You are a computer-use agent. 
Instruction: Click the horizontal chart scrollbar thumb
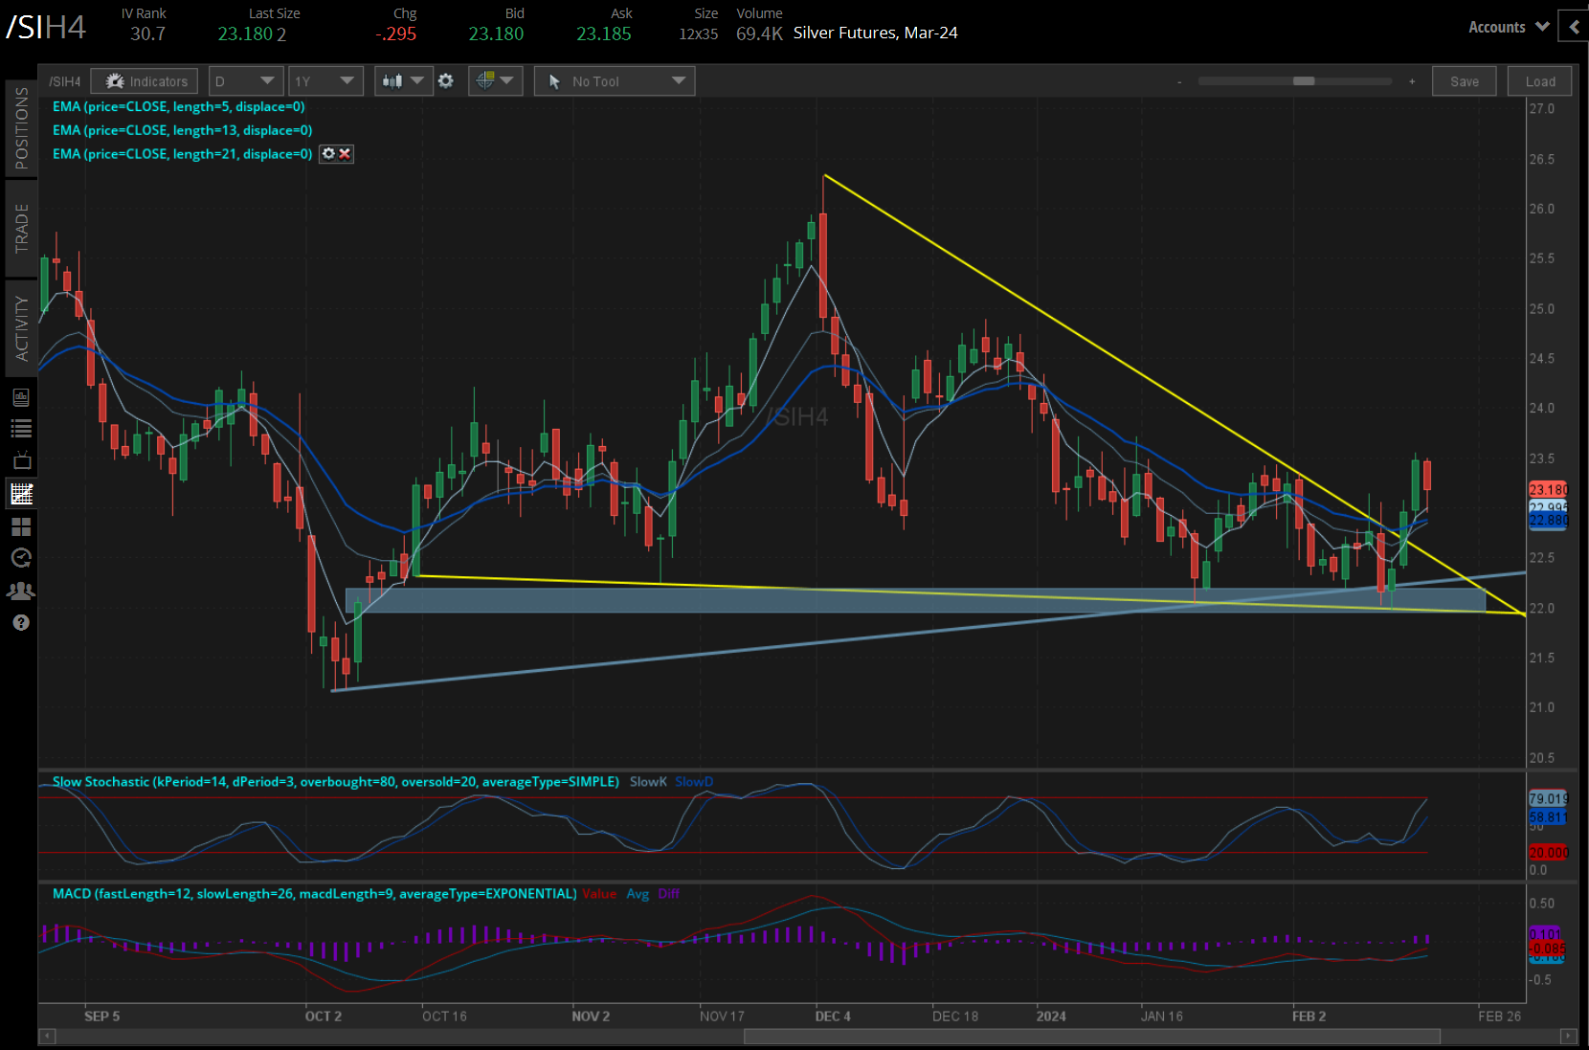(x=1092, y=1037)
